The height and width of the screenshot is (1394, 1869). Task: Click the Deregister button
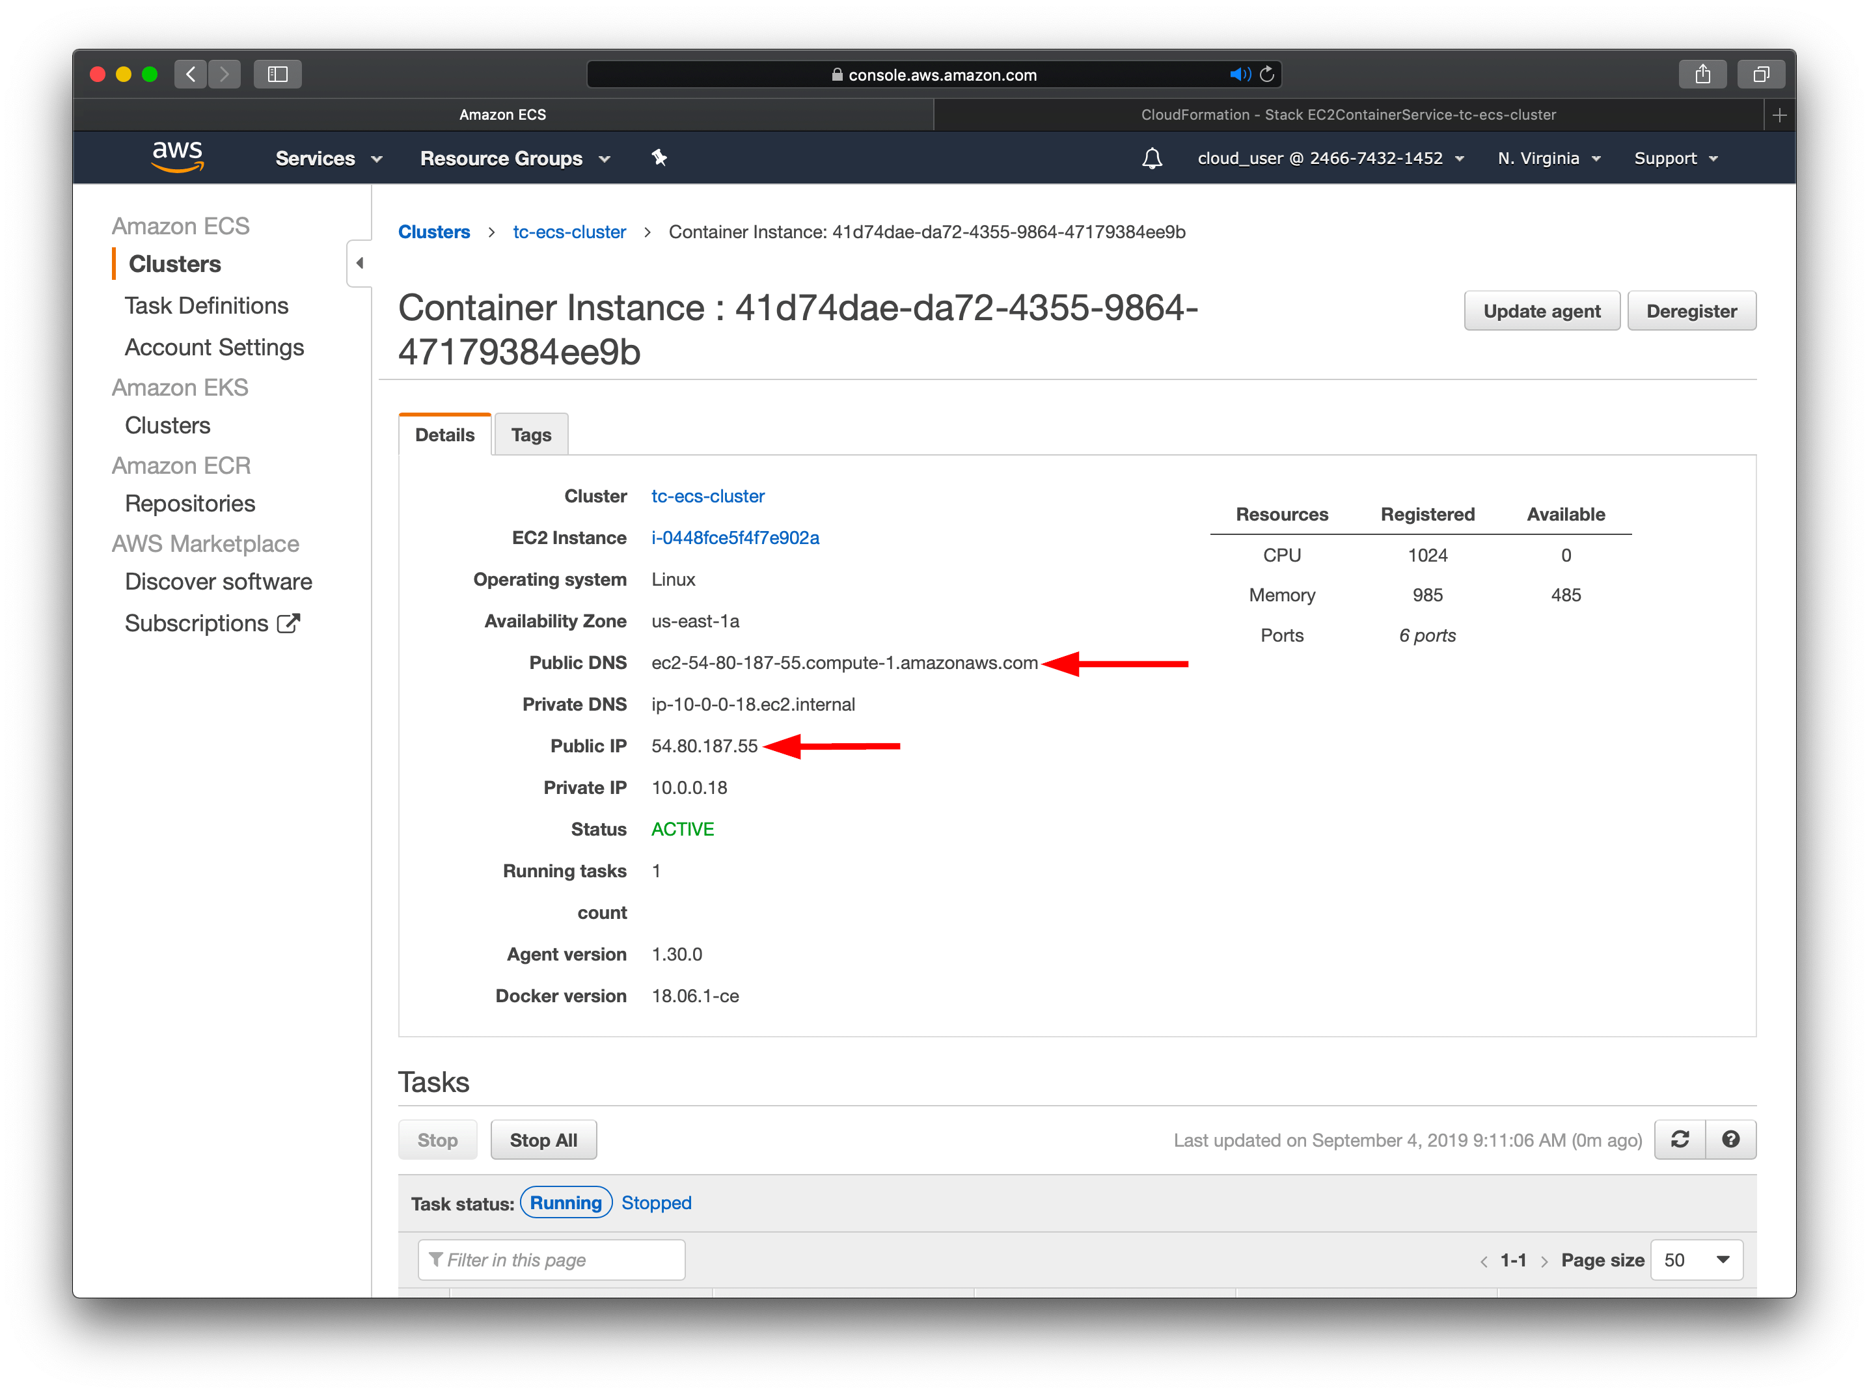tap(1691, 311)
